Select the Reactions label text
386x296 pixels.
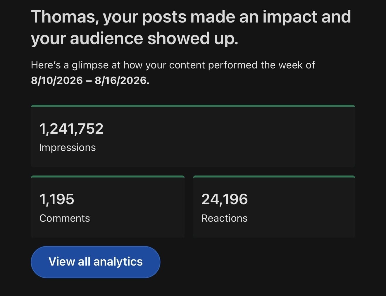click(225, 218)
